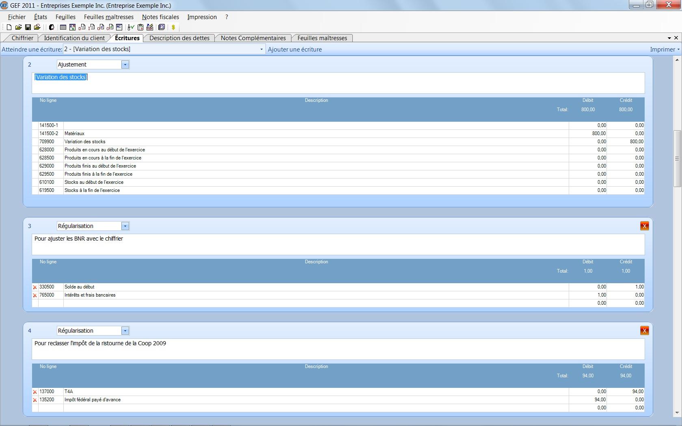Click the vertical scrollbar down arrow
This screenshot has width=682, height=426.
click(x=677, y=413)
